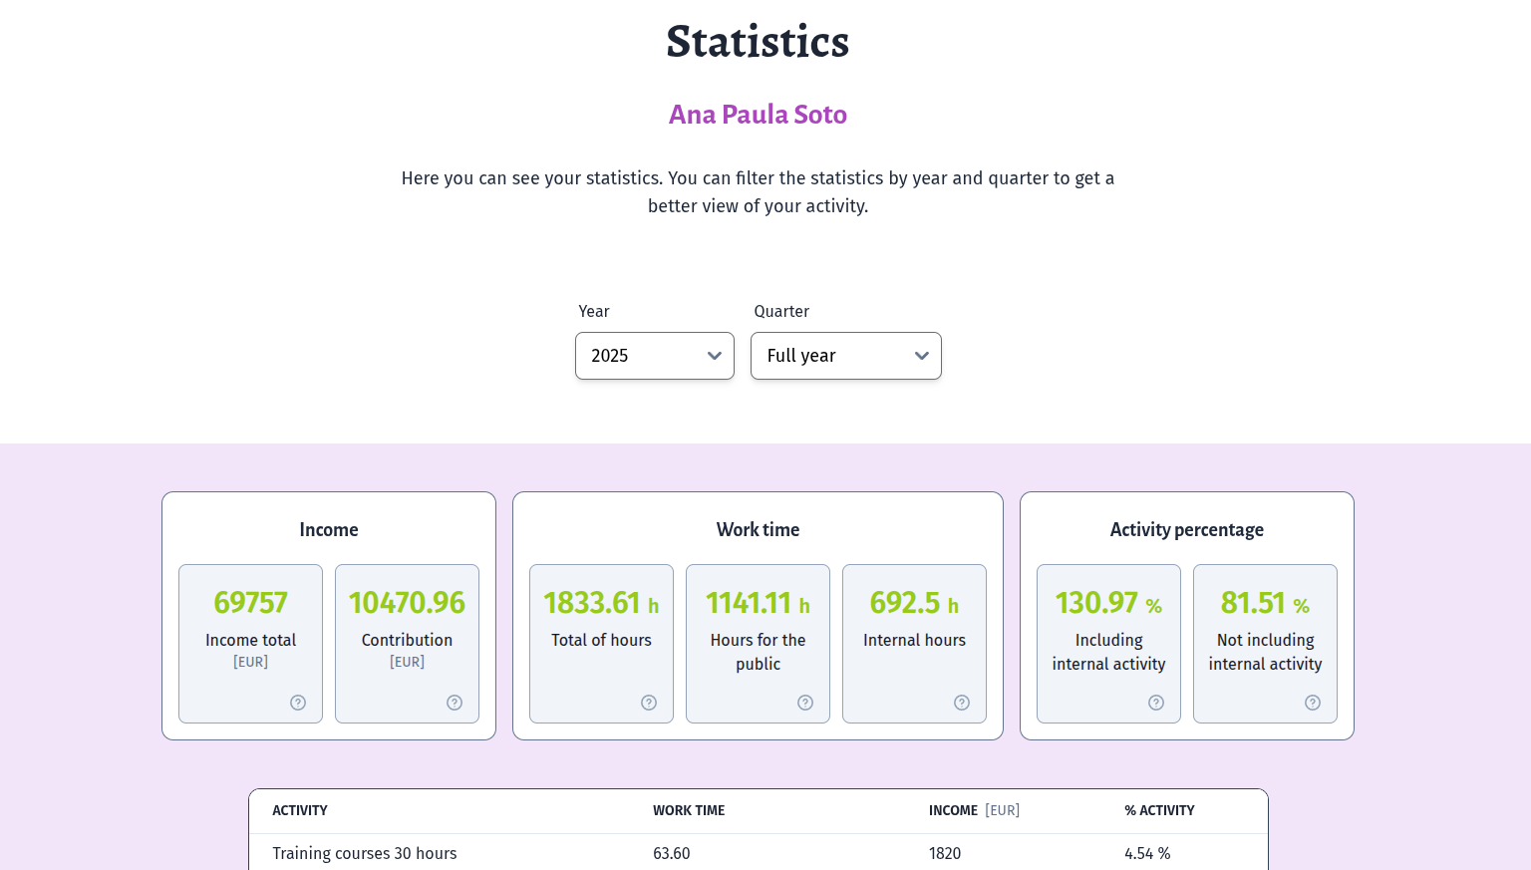1531x870 pixels.
Task: Click the Year dropdown chevron arrow
Action: (x=714, y=356)
